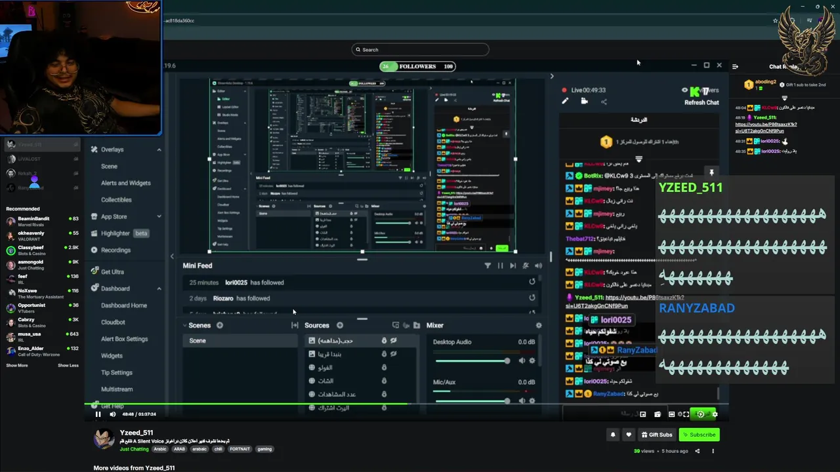
Task: Skip the current Mini Feed alert
Action: pos(513,265)
